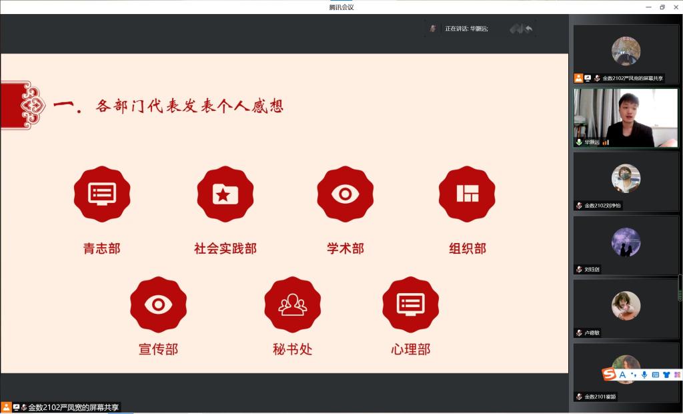Image resolution: width=683 pixels, height=414 pixels.
Task: Toggle Sogou punctuation mode
Action: (633, 375)
